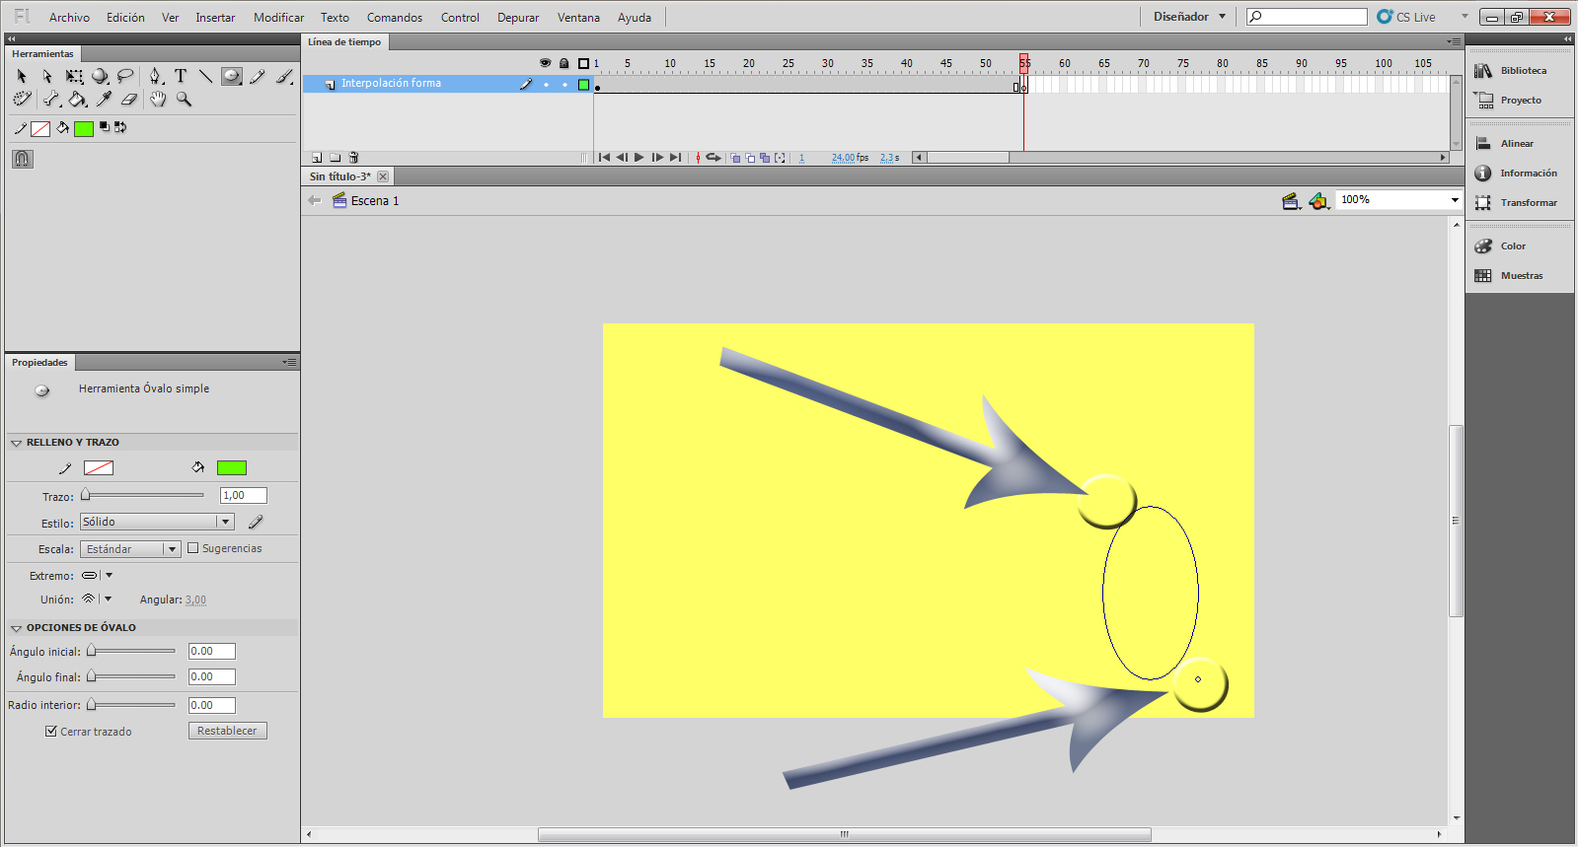1578x847 pixels.
Task: Select the white arrow Subselection tool
Action: click(x=46, y=76)
